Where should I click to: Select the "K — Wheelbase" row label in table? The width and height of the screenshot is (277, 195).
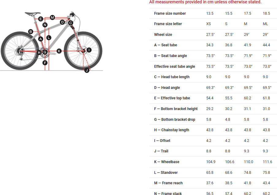(x=167, y=162)
